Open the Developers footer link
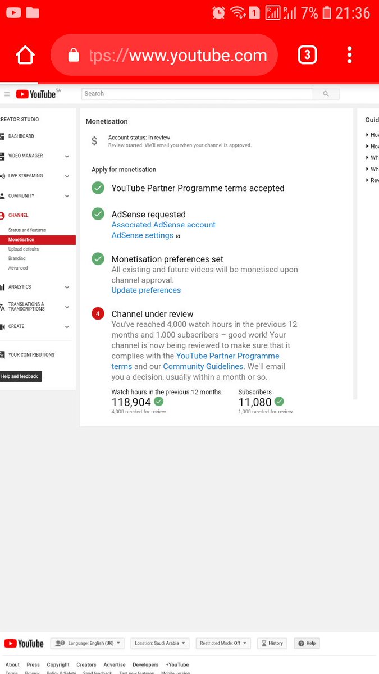 pyautogui.click(x=145, y=664)
